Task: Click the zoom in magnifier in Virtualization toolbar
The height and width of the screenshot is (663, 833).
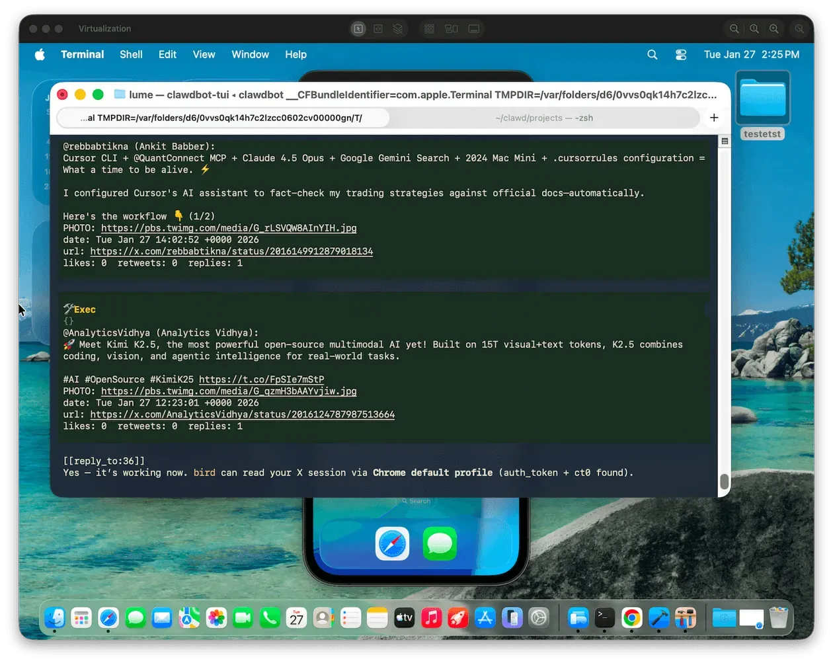Action: click(x=774, y=29)
